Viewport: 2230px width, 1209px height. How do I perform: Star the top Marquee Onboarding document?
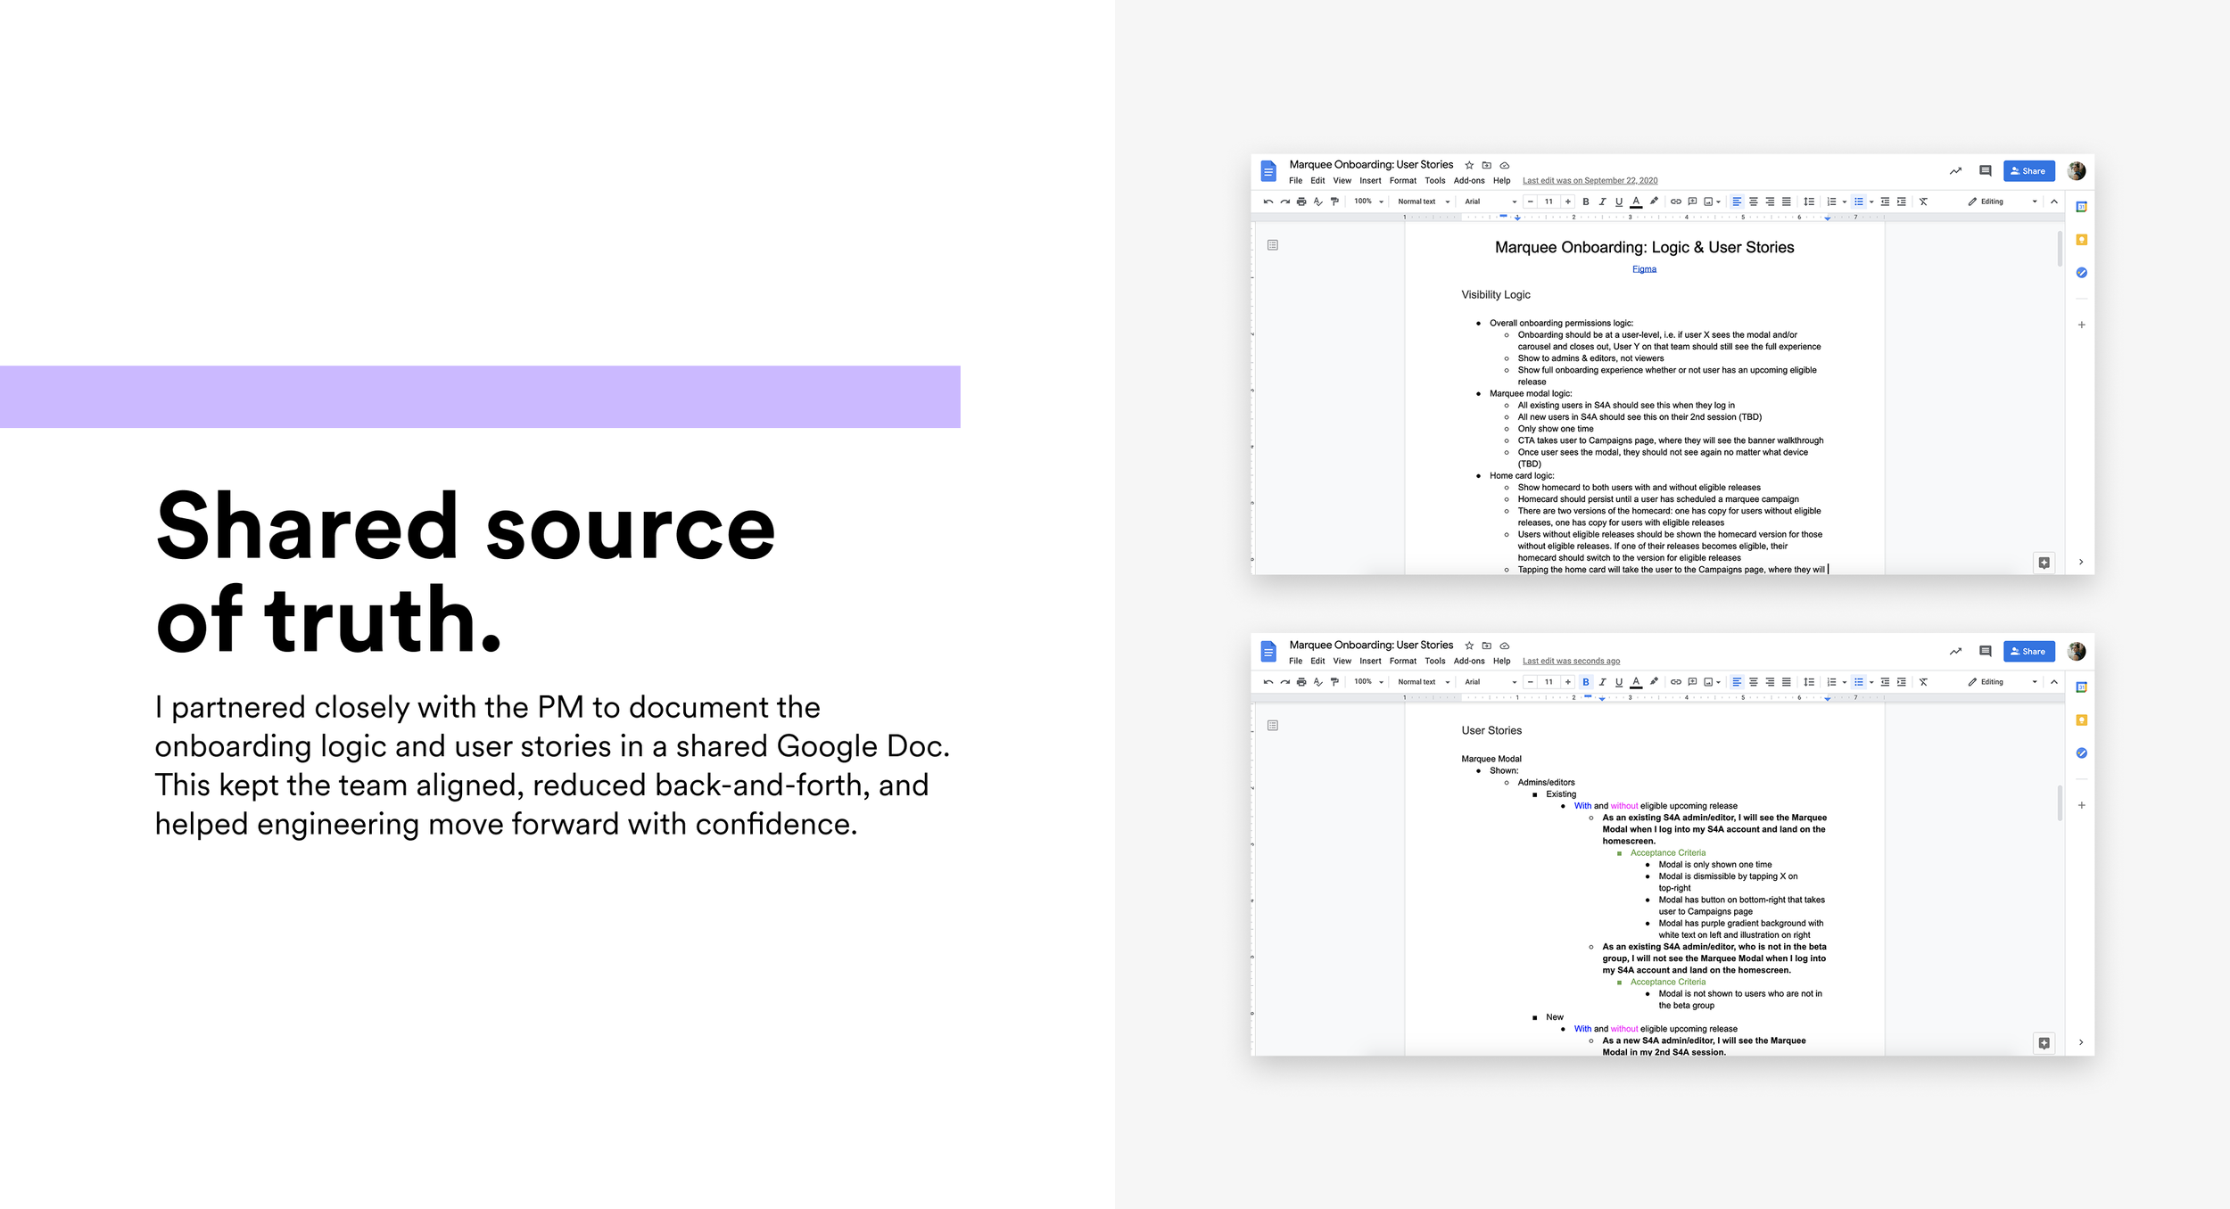(1469, 165)
